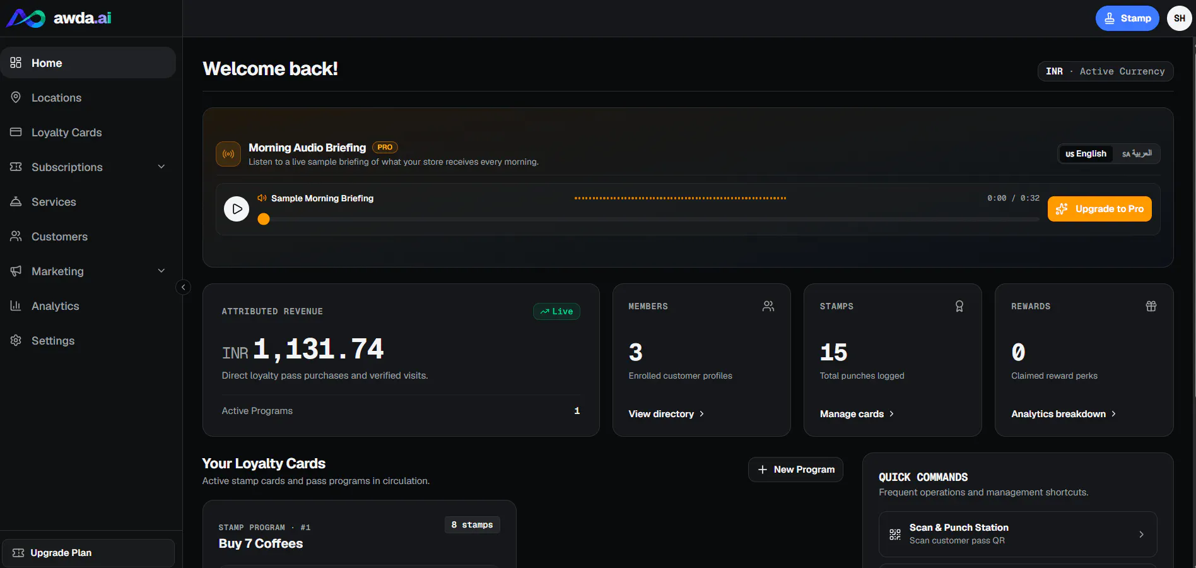
Task: Open Scan & Punch Station chevron
Action: point(1141,535)
